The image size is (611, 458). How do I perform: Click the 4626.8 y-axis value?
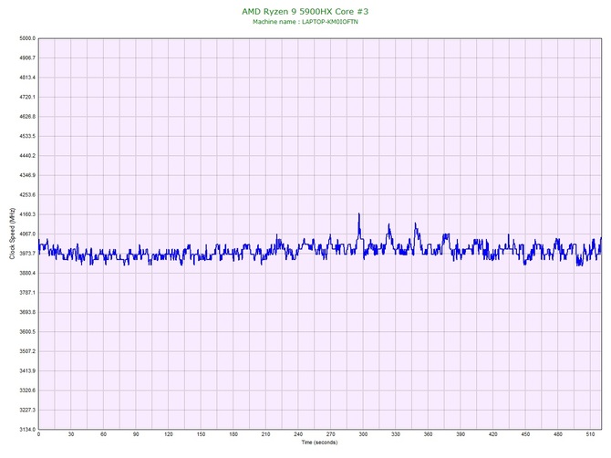pos(27,117)
